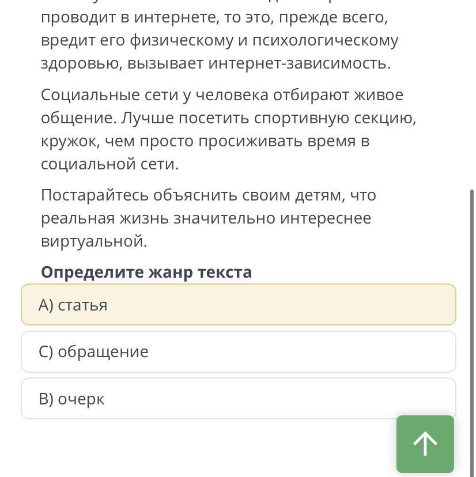Click the paragraph starting Социальные сети
Viewport: 476px width, 477px height.
(x=228, y=129)
